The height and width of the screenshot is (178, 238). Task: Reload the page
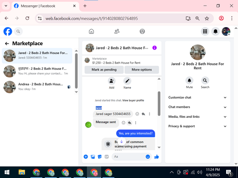pos(27,19)
